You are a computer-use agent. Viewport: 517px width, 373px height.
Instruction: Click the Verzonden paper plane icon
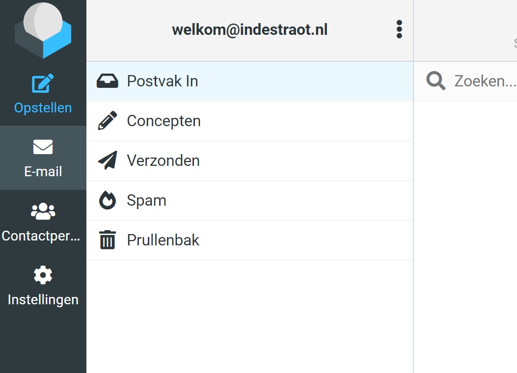(108, 160)
